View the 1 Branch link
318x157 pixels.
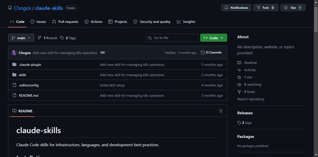click(x=48, y=38)
